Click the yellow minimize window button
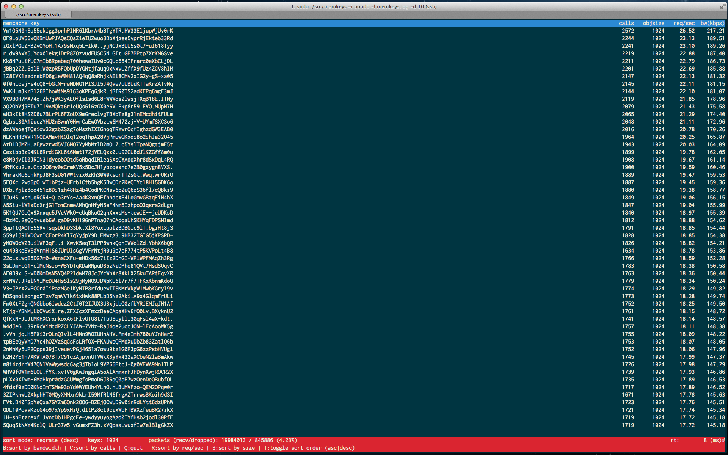Viewport: 728px width, 455px height. (14, 6)
